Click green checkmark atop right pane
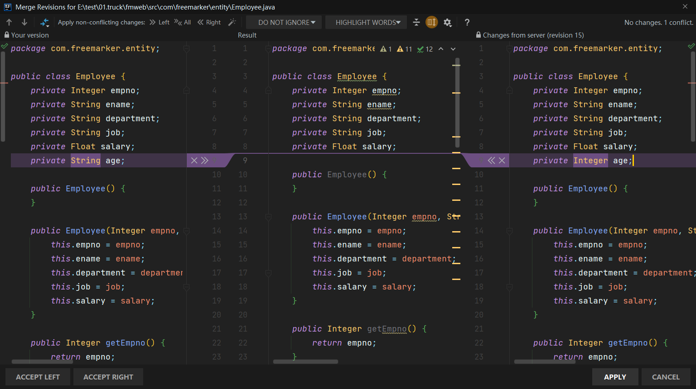 [x=691, y=46]
